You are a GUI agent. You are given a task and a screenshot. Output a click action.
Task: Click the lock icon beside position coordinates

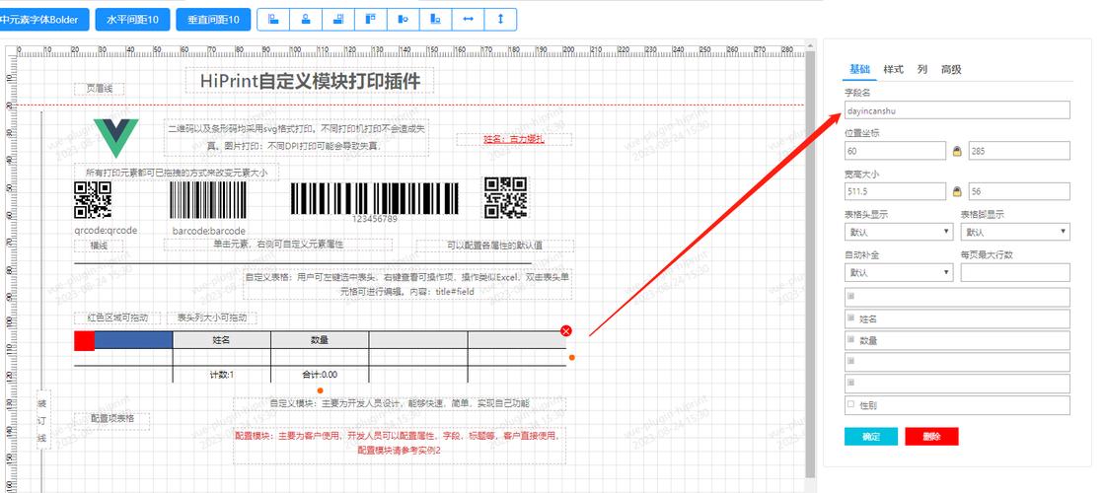pyautogui.click(x=957, y=151)
